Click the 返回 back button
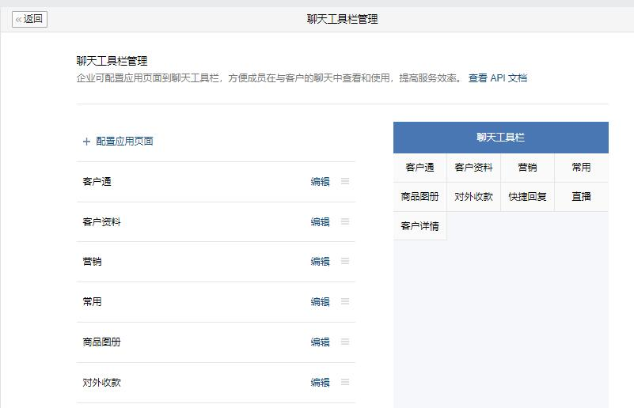The width and height of the screenshot is (634, 408). tap(29, 19)
